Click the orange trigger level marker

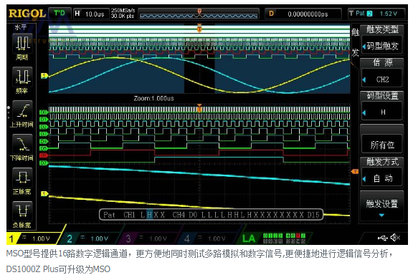[355, 172]
